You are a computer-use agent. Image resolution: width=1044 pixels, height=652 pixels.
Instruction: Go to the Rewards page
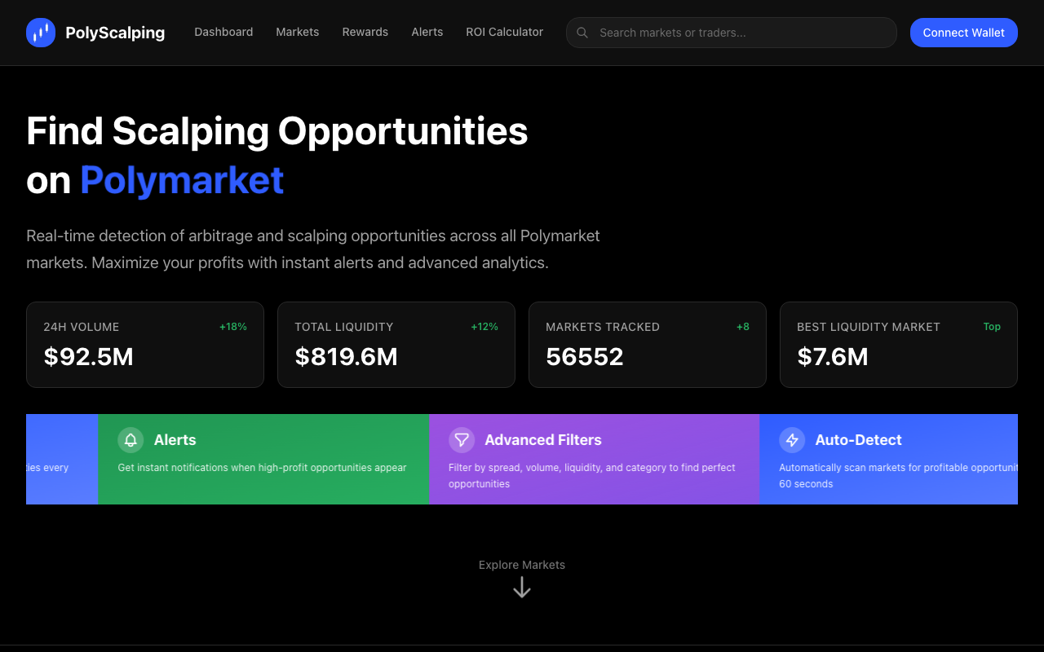click(365, 32)
